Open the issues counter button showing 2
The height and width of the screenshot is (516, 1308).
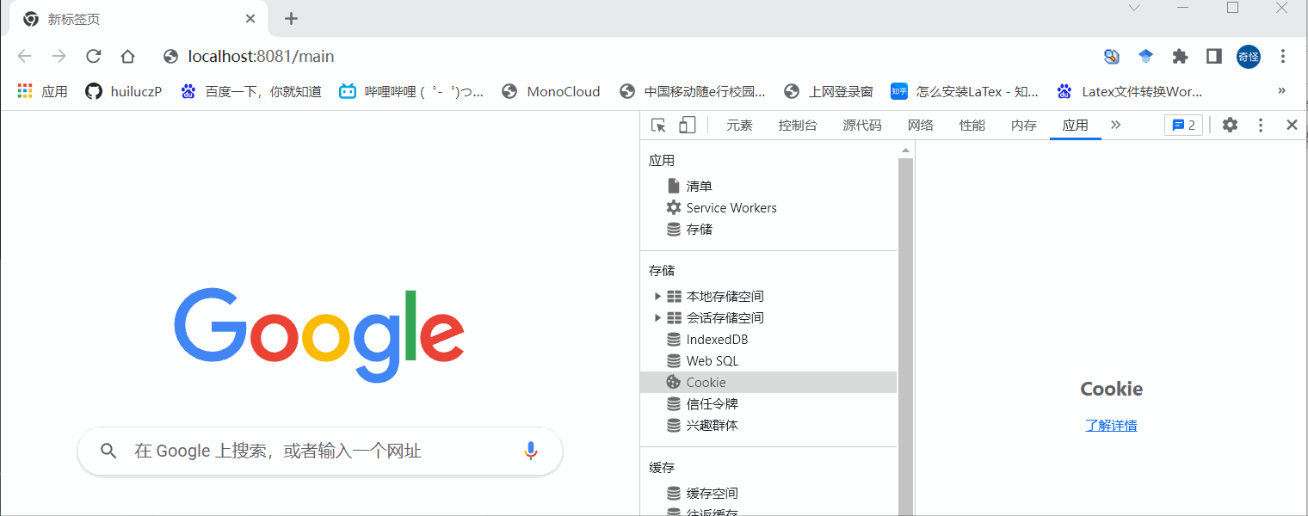[1183, 125]
